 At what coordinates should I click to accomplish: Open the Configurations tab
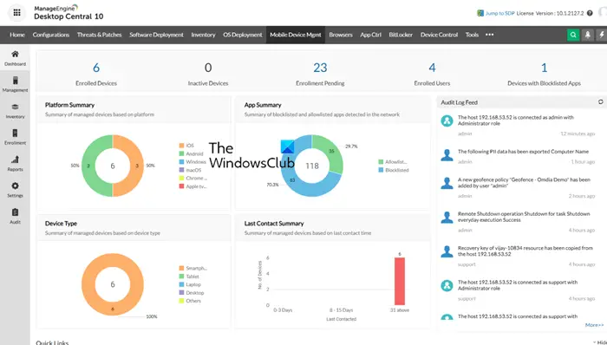50,35
